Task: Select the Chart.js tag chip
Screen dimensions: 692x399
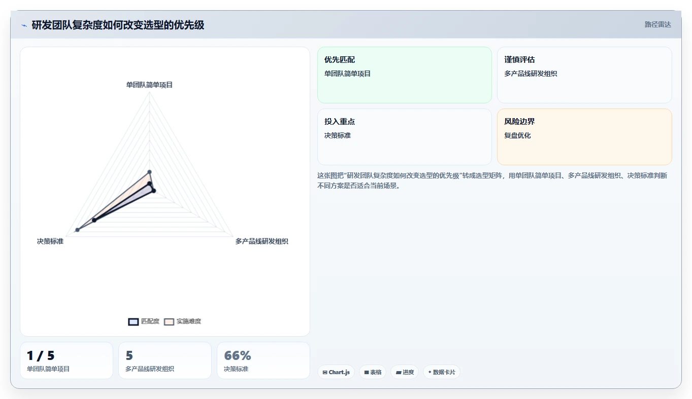Action: (336, 372)
